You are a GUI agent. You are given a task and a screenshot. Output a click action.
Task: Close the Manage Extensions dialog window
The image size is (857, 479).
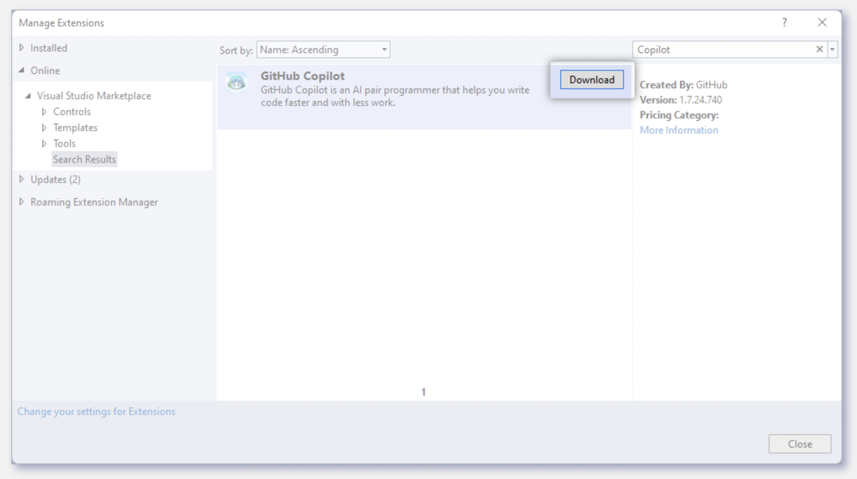point(822,22)
